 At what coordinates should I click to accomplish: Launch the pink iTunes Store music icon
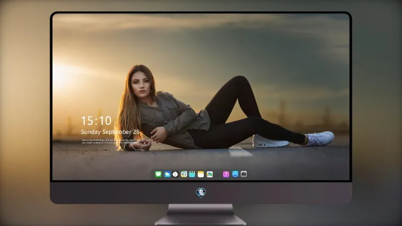click(x=226, y=174)
